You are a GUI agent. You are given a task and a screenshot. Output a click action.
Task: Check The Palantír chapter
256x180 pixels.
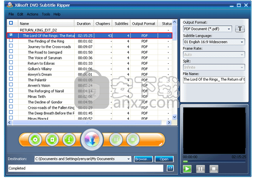(x=11, y=79)
